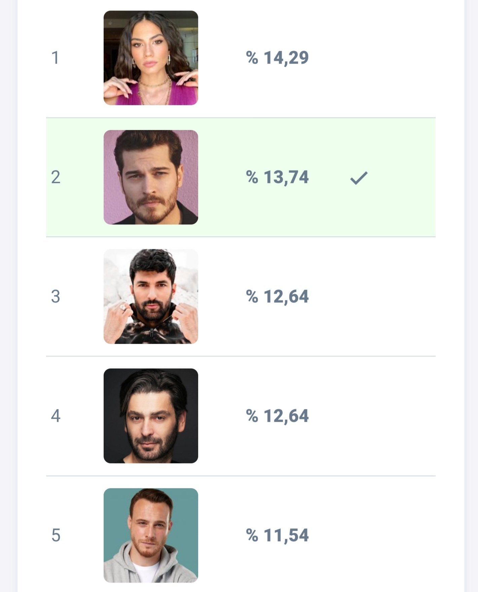Image resolution: width=478 pixels, height=592 pixels.
Task: Open the third-place photo with white background
Action: pos(151,296)
